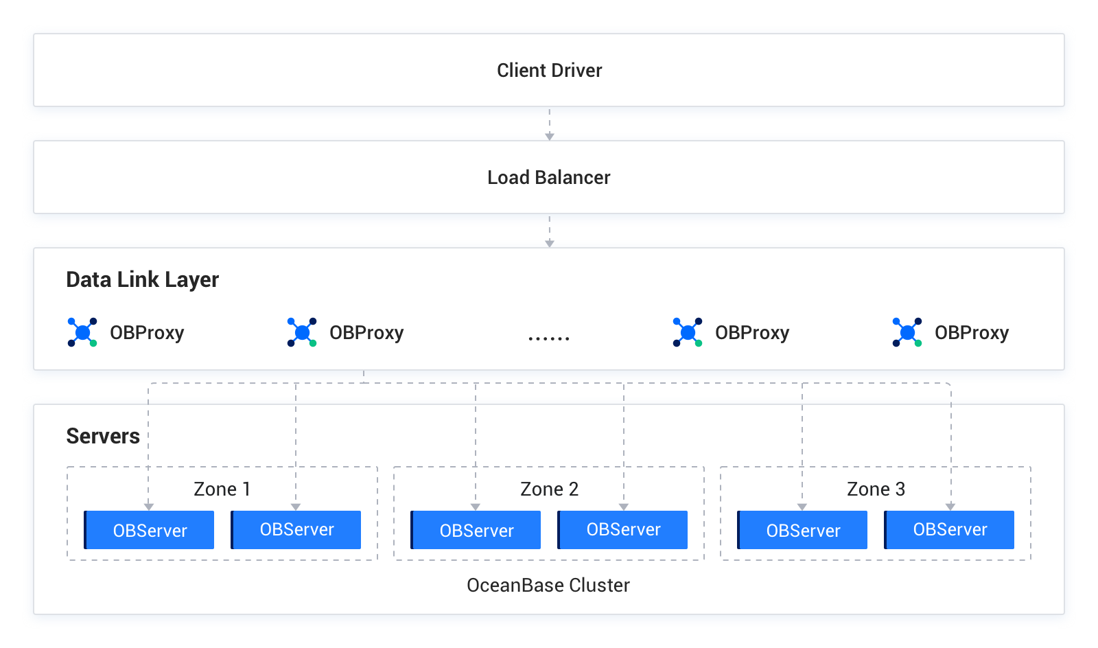
Task: Click the leftmost OBProxy node icon
Action: click(x=82, y=332)
